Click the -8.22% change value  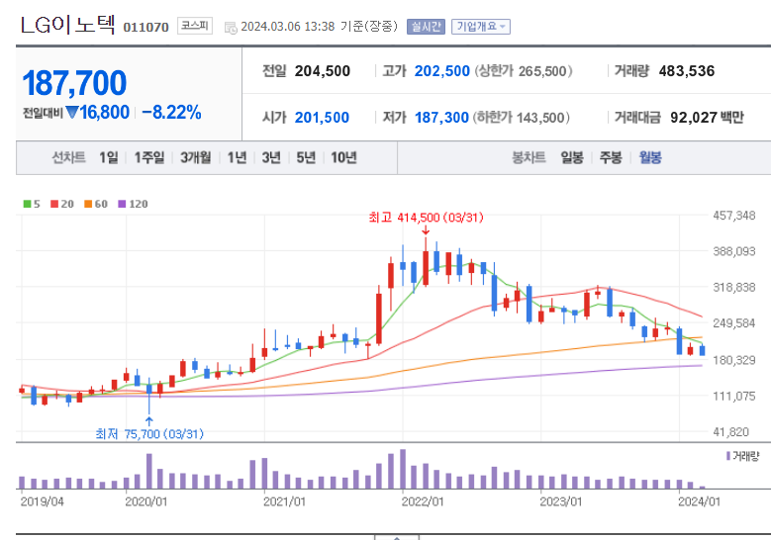pos(171,113)
